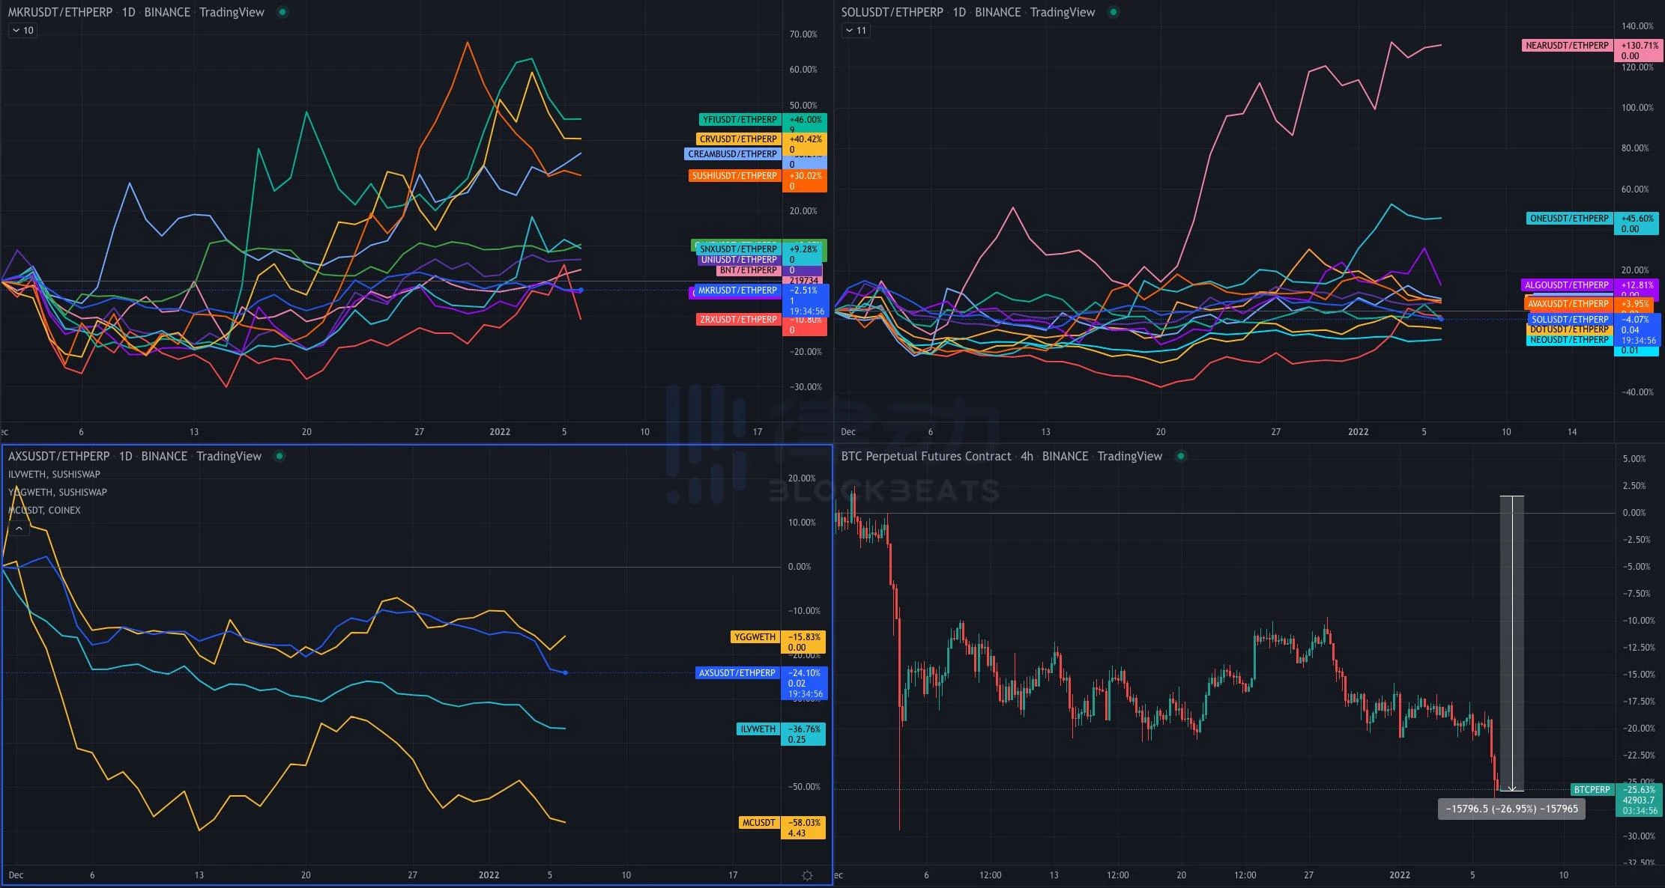Click the NEARUSDT/ETHPERP pink price label

pos(1567,46)
